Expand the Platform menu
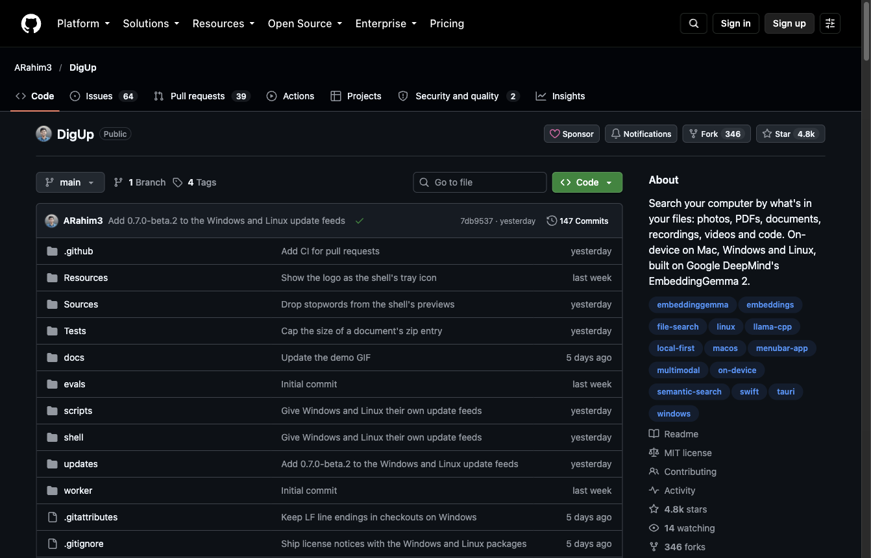The height and width of the screenshot is (558, 871). pos(84,23)
